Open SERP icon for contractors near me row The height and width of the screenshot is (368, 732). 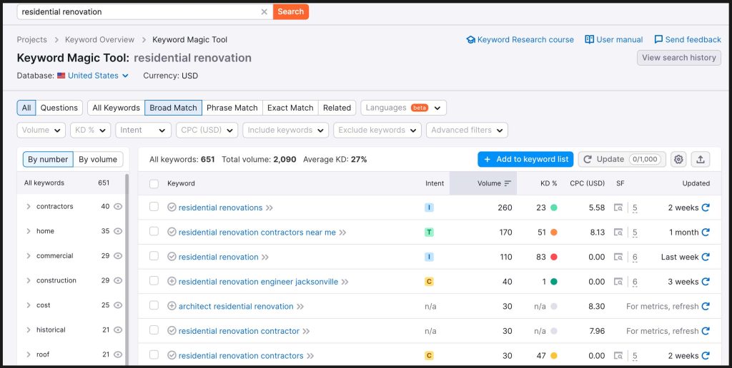coord(618,232)
